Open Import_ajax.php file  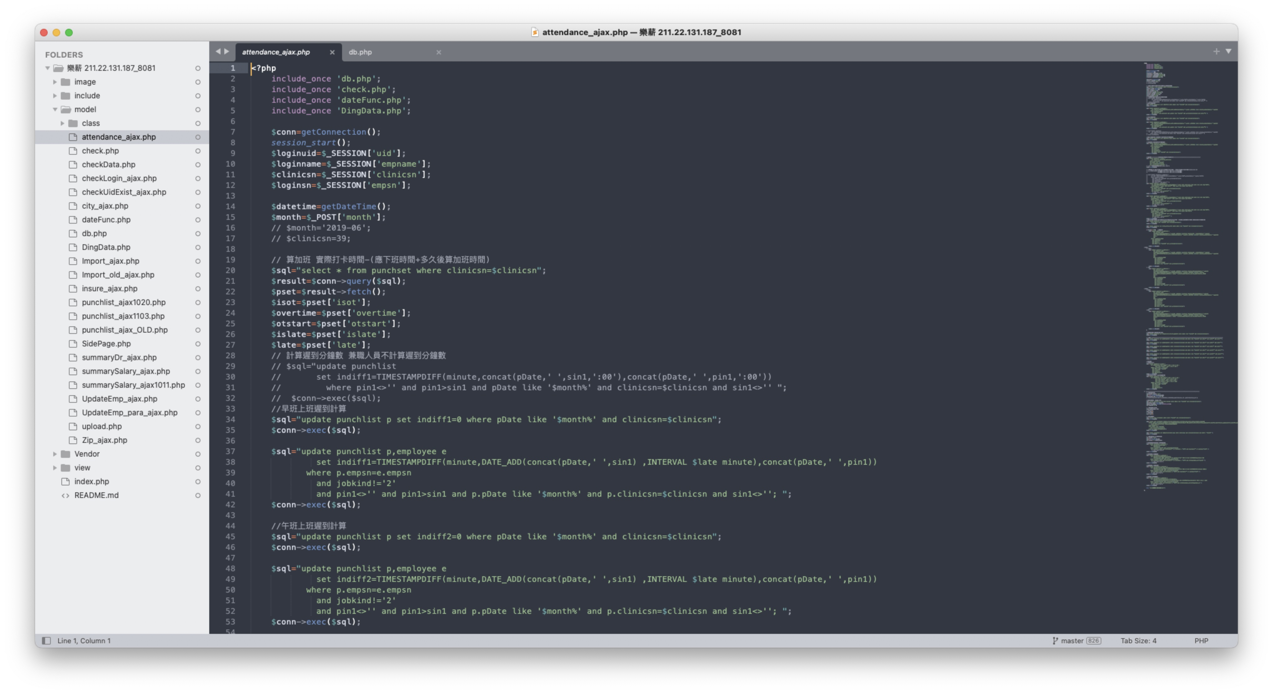pyautogui.click(x=111, y=261)
